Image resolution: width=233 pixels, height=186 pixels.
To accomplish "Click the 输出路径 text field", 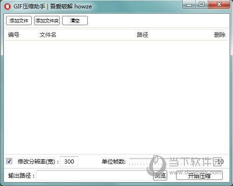I will click(x=95, y=176).
